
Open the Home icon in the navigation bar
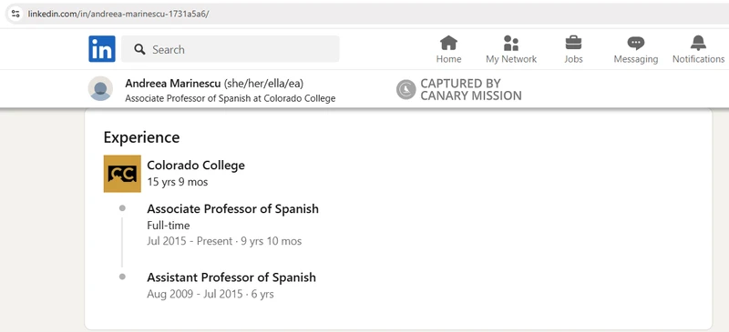[448, 43]
